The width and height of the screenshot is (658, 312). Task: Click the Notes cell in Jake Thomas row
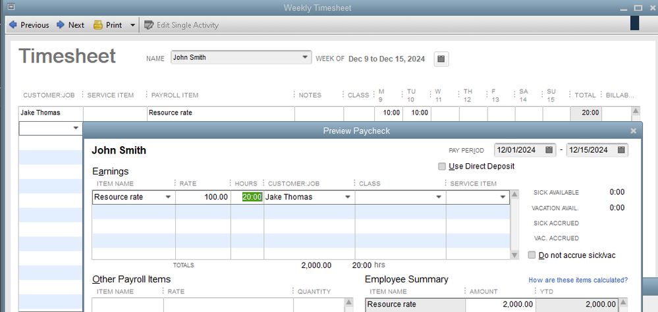click(319, 113)
